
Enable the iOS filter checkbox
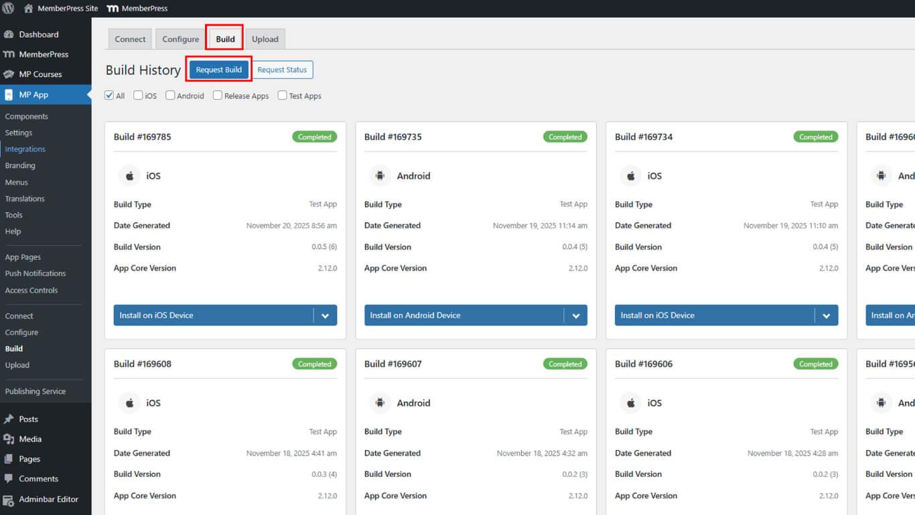[x=138, y=96]
